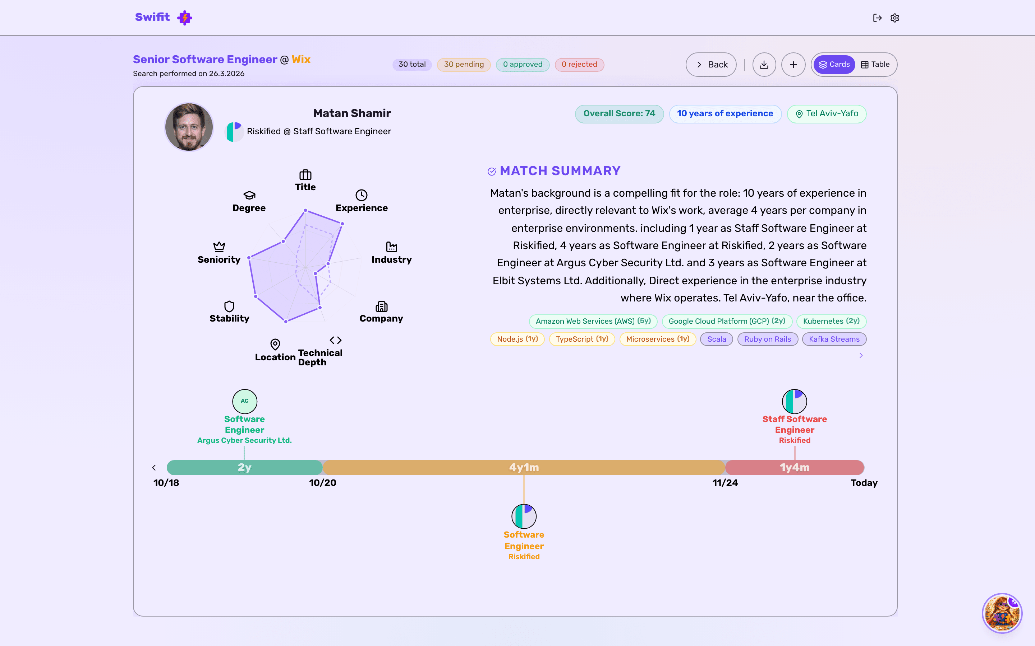1035x646 pixels.
Task: Click the download export icon button
Action: point(764,65)
